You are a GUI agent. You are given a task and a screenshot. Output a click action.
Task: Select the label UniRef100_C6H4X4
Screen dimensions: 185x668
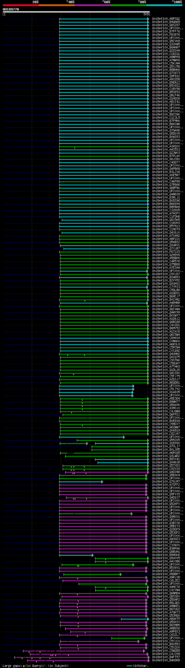click(166, 338)
